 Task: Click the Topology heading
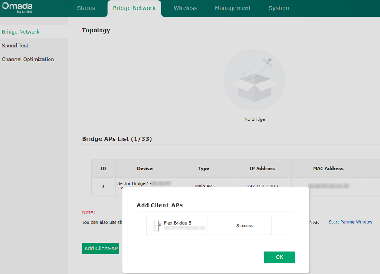(x=96, y=30)
